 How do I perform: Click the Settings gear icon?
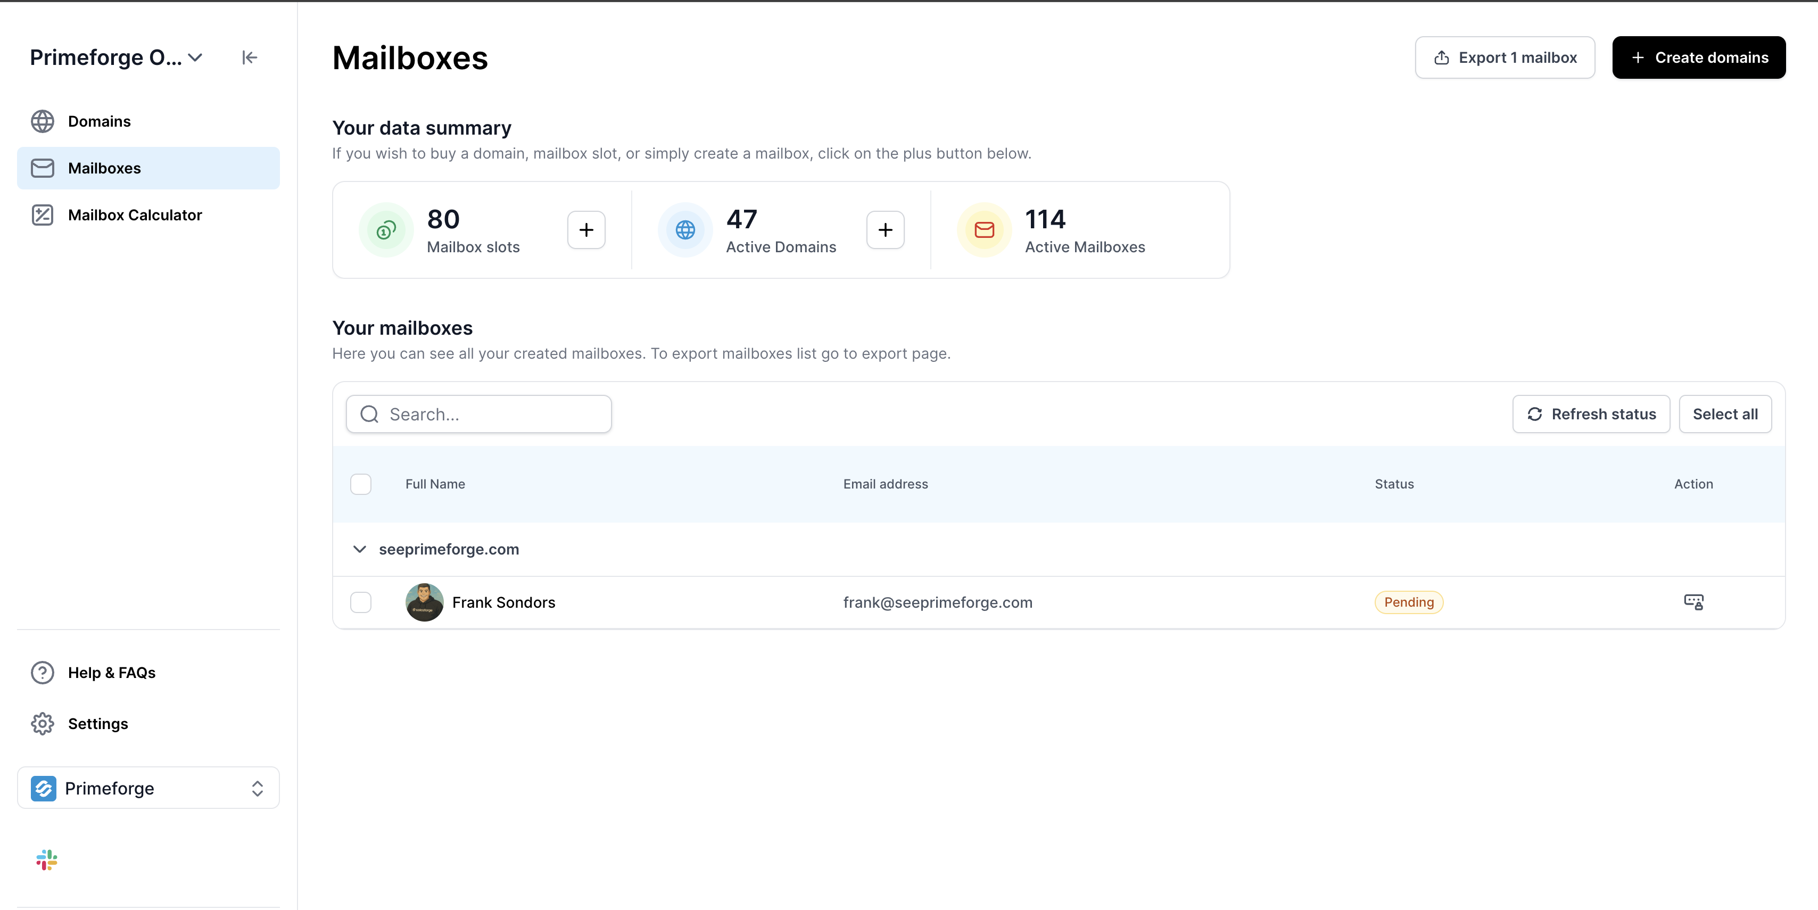pyautogui.click(x=43, y=724)
